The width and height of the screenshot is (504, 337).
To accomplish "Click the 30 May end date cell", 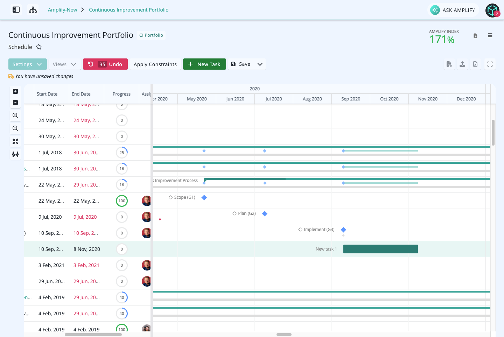I will (87, 136).
